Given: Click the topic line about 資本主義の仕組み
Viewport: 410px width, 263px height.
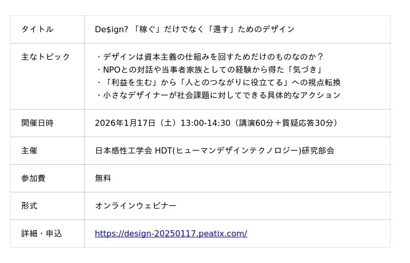Looking at the screenshot, I should coord(210,57).
